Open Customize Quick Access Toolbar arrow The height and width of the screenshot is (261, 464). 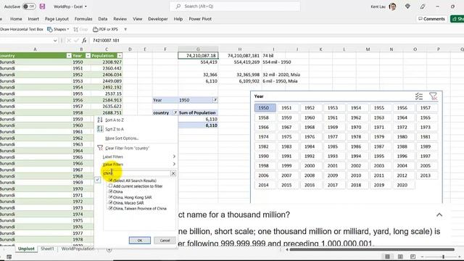pyautogui.click(x=125, y=29)
